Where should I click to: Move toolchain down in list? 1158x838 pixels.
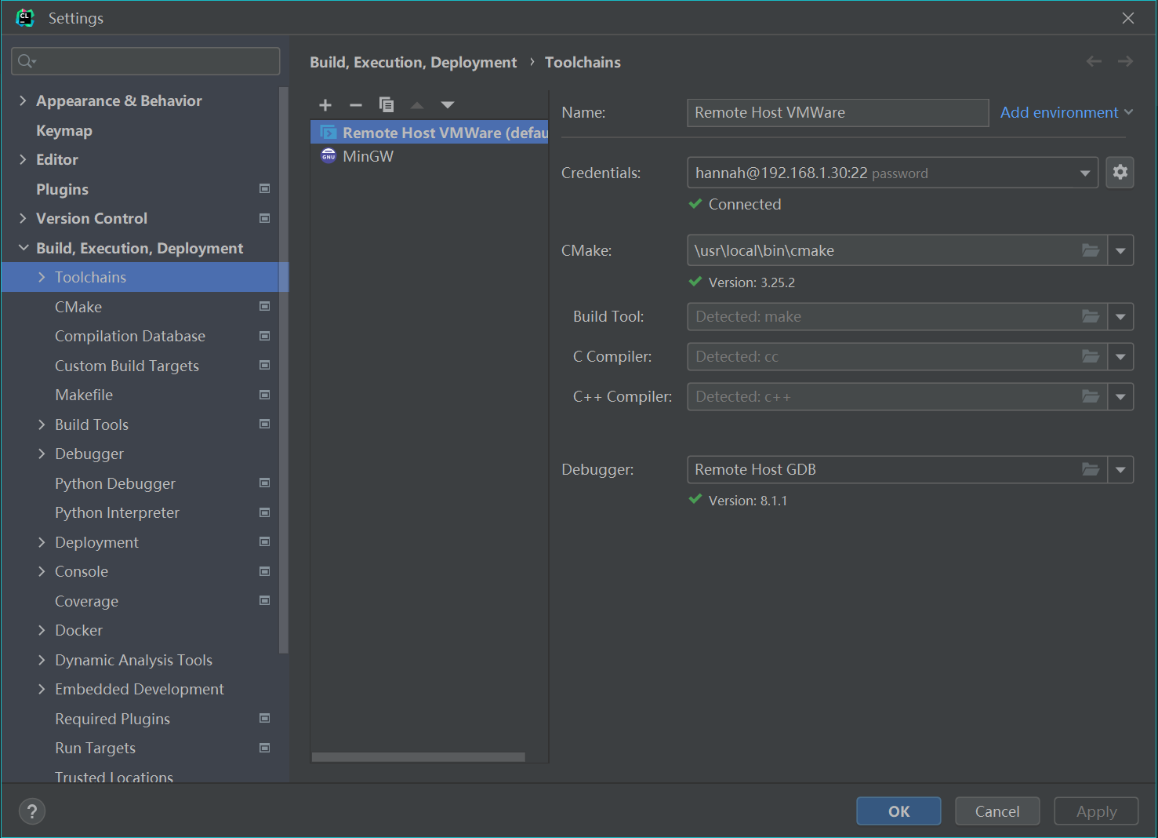pyautogui.click(x=448, y=105)
